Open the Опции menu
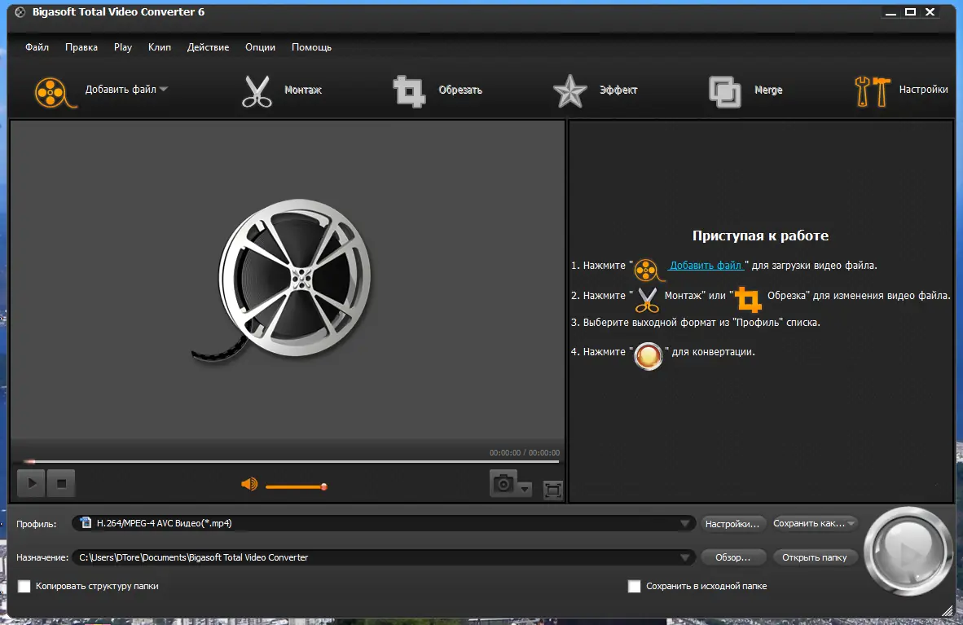Image resolution: width=963 pixels, height=625 pixels. click(x=260, y=46)
